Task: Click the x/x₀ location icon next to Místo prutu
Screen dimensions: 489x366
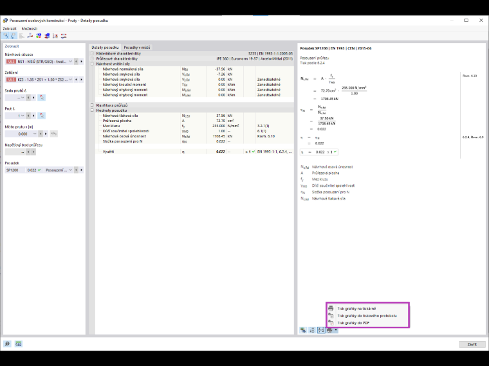Action: coord(53,134)
